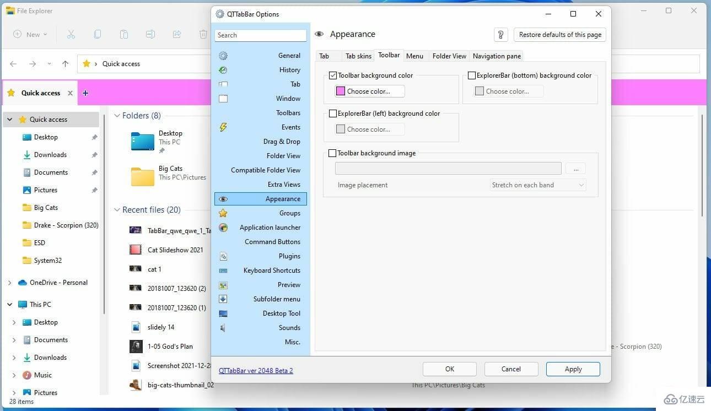The width and height of the screenshot is (711, 411).
Task: Switch to the Folder View tab
Action: tap(449, 56)
